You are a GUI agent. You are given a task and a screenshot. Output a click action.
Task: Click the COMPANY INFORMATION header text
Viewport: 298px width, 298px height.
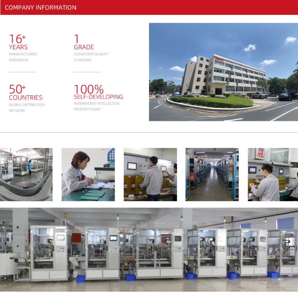pos(41,7)
